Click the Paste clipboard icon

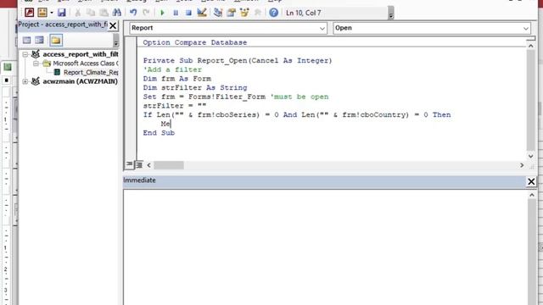pyautogui.click(x=104, y=13)
